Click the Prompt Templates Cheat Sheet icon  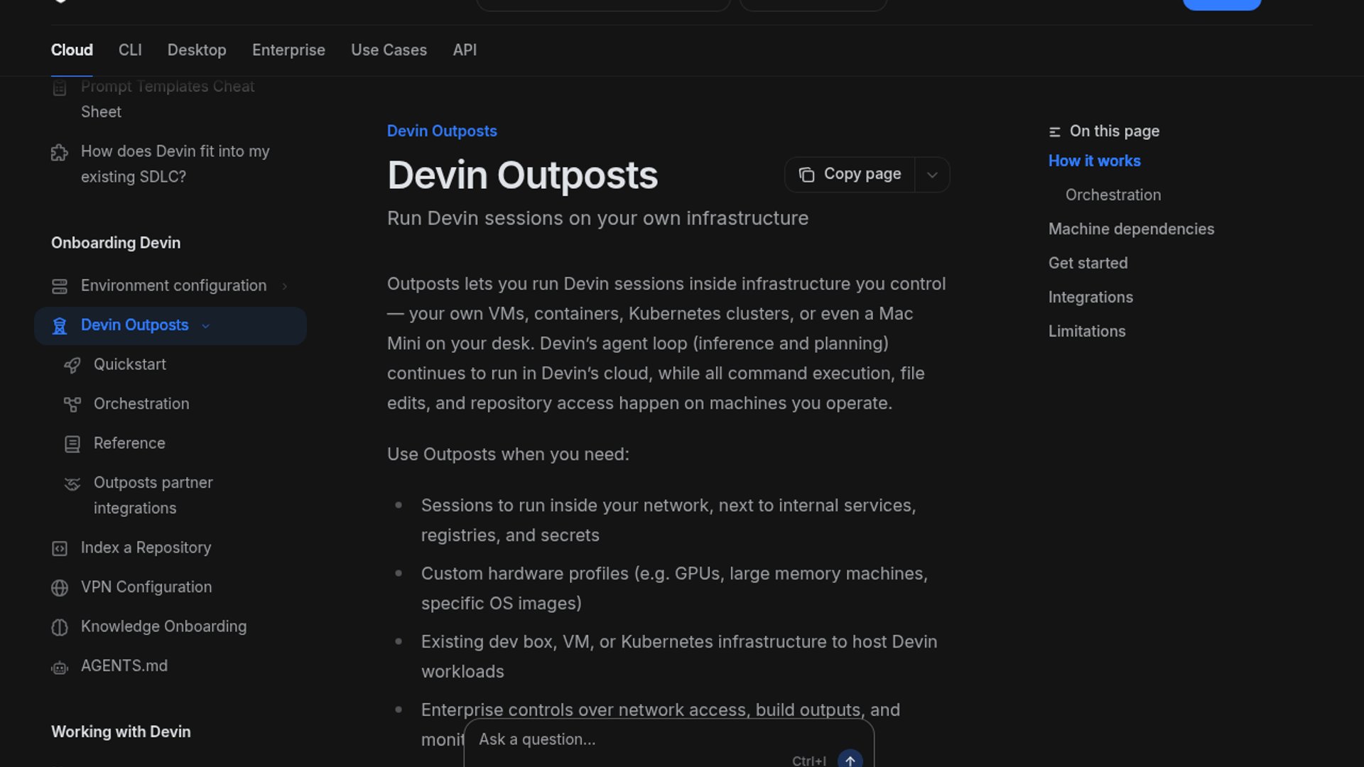[x=60, y=88]
